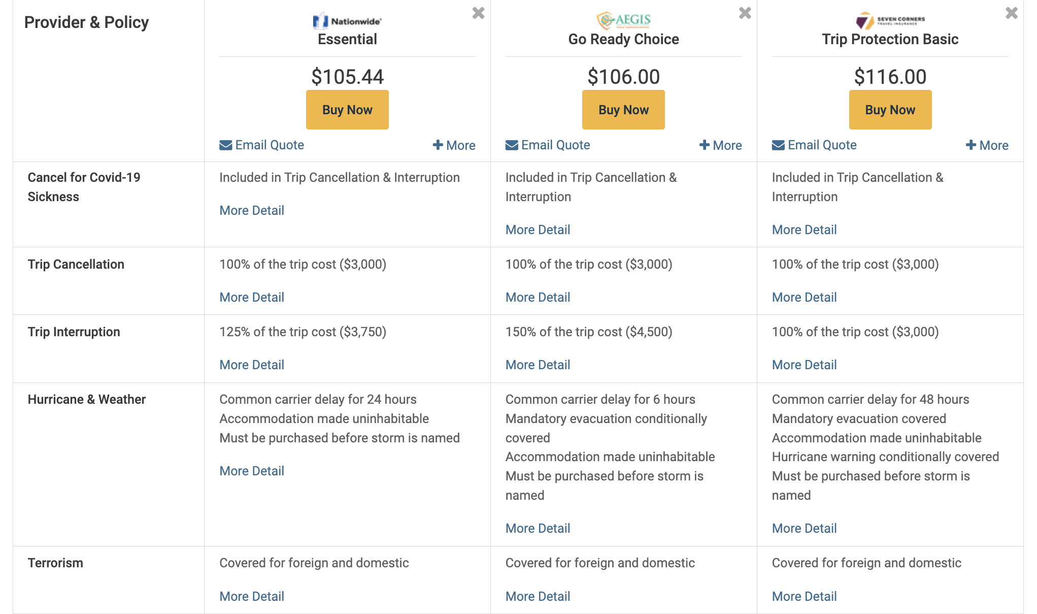1037x614 pixels.
Task: Click the Nationwide logo
Action: (347, 21)
